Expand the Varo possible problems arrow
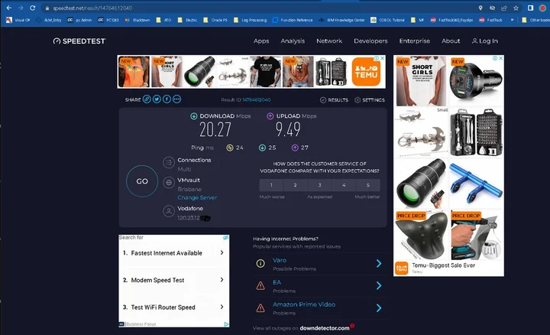 378,264
